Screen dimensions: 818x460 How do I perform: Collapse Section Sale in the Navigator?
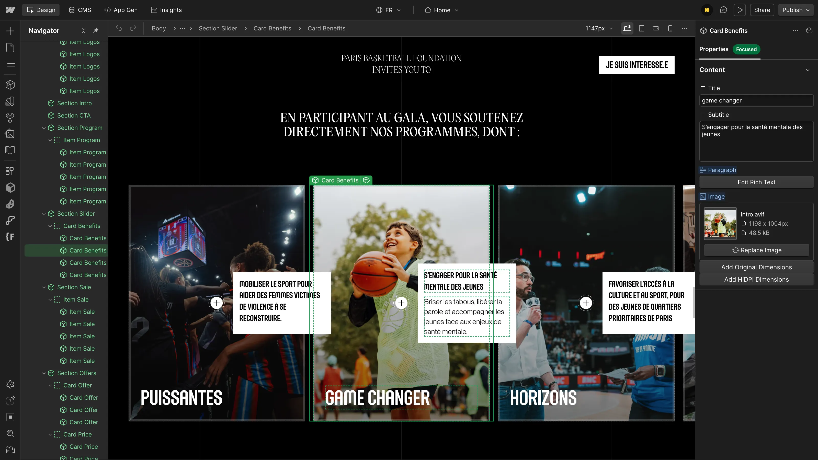tap(44, 287)
